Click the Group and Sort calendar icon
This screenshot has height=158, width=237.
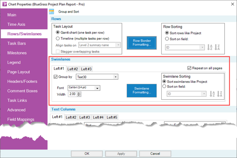52,11
